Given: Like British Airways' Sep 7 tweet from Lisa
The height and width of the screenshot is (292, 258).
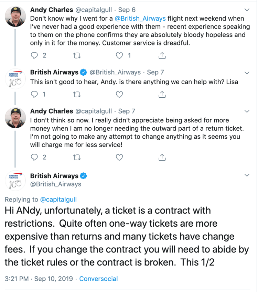Looking at the screenshot, I should [x=119, y=94].
